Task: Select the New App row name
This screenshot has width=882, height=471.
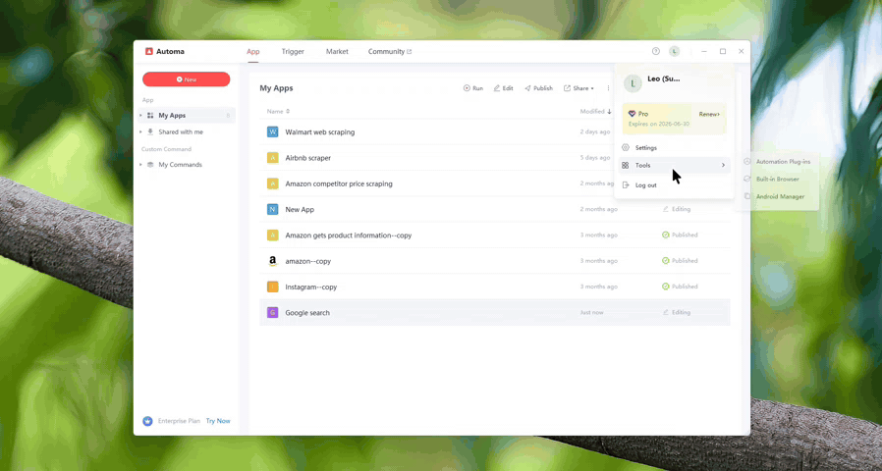Action: tap(300, 209)
